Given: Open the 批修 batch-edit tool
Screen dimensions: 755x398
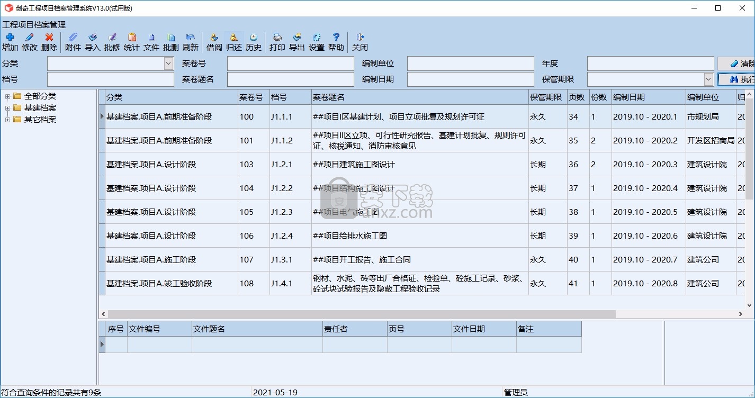Looking at the screenshot, I should [x=112, y=42].
